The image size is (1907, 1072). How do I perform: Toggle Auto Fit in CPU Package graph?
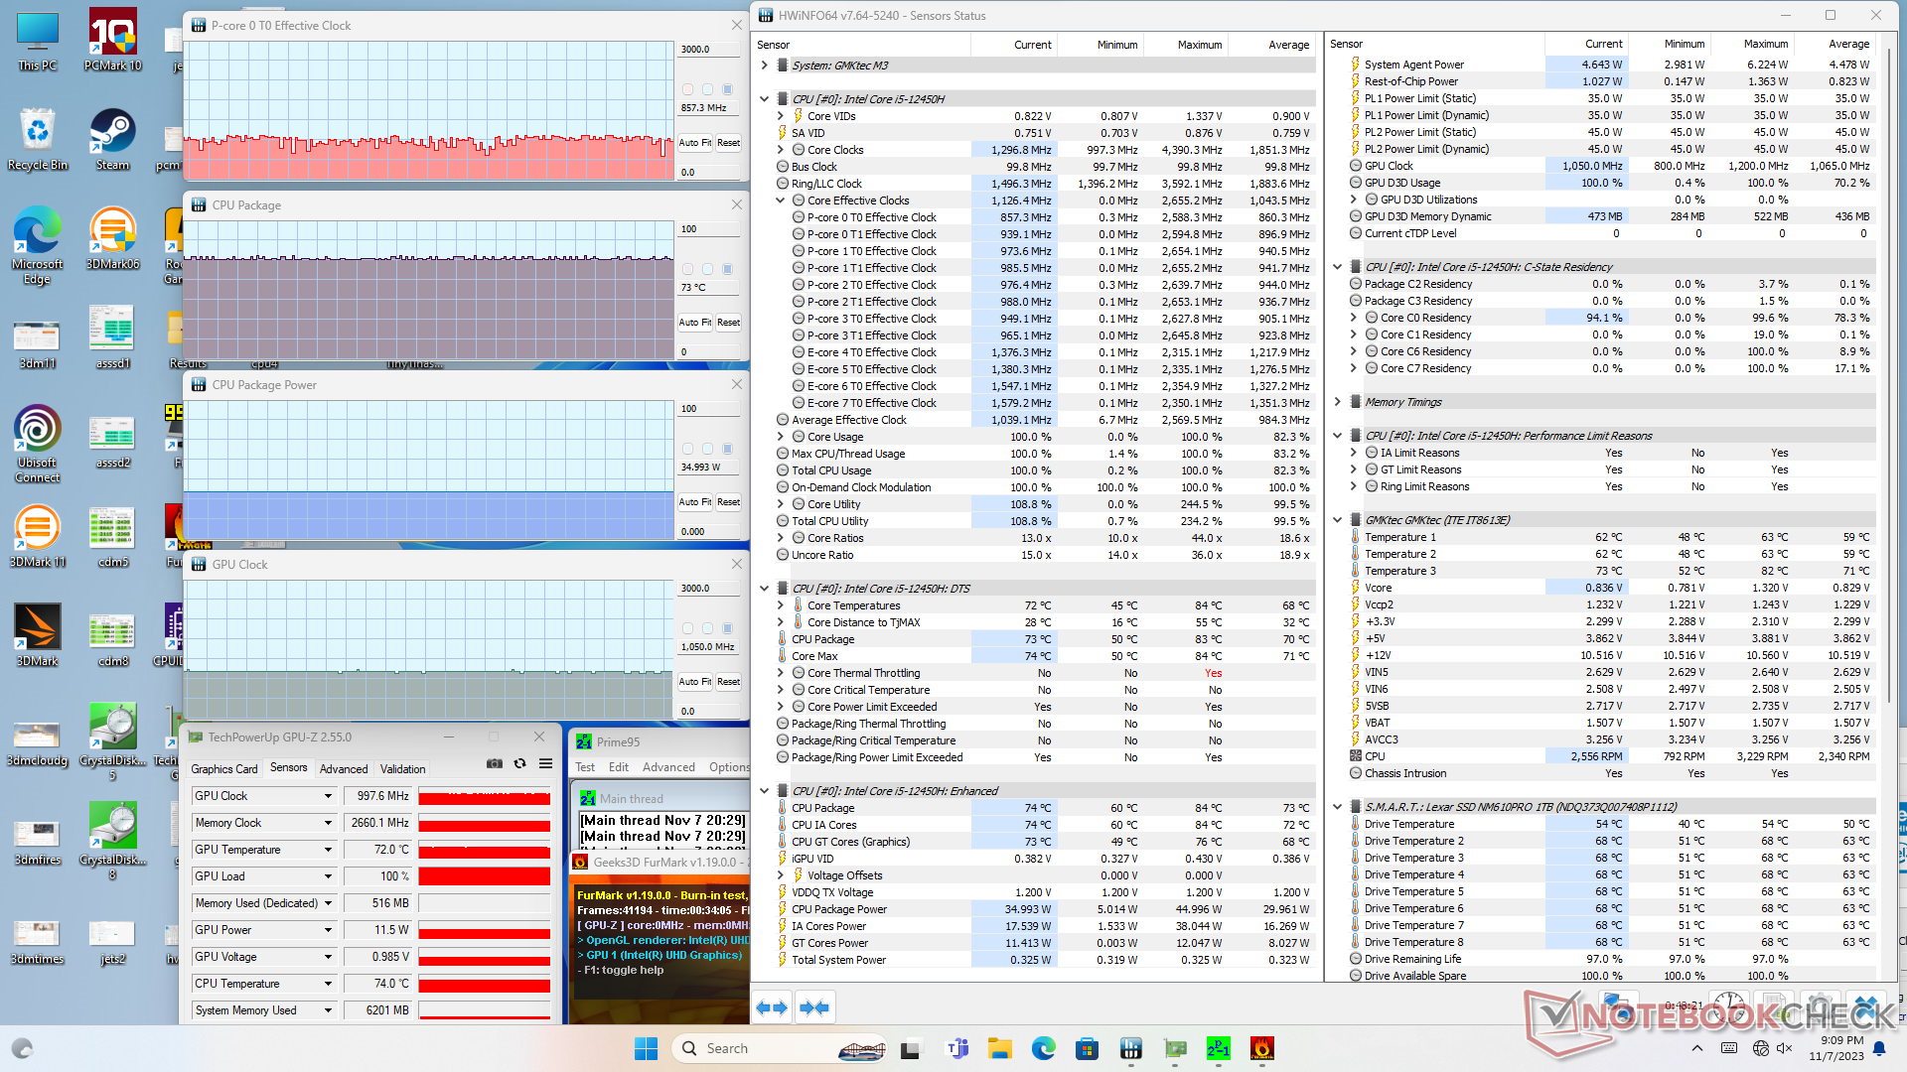(x=694, y=323)
